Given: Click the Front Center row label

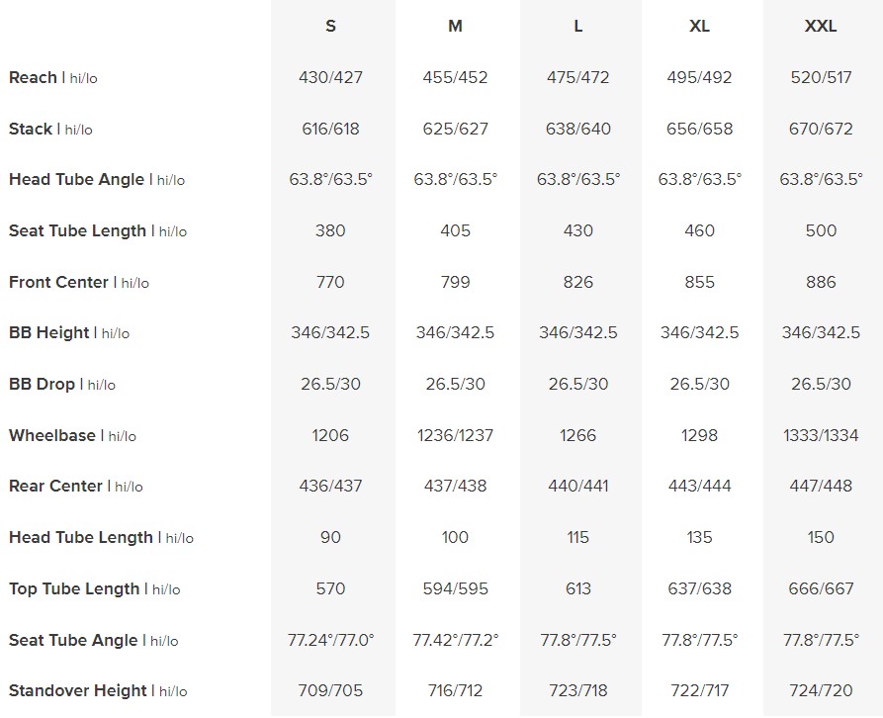Looking at the screenshot, I should (59, 283).
